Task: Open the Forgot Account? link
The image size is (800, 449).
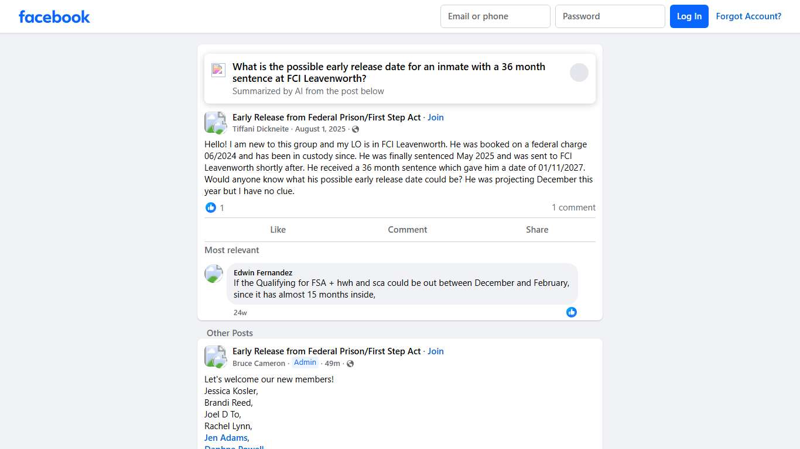Action: coord(748,16)
